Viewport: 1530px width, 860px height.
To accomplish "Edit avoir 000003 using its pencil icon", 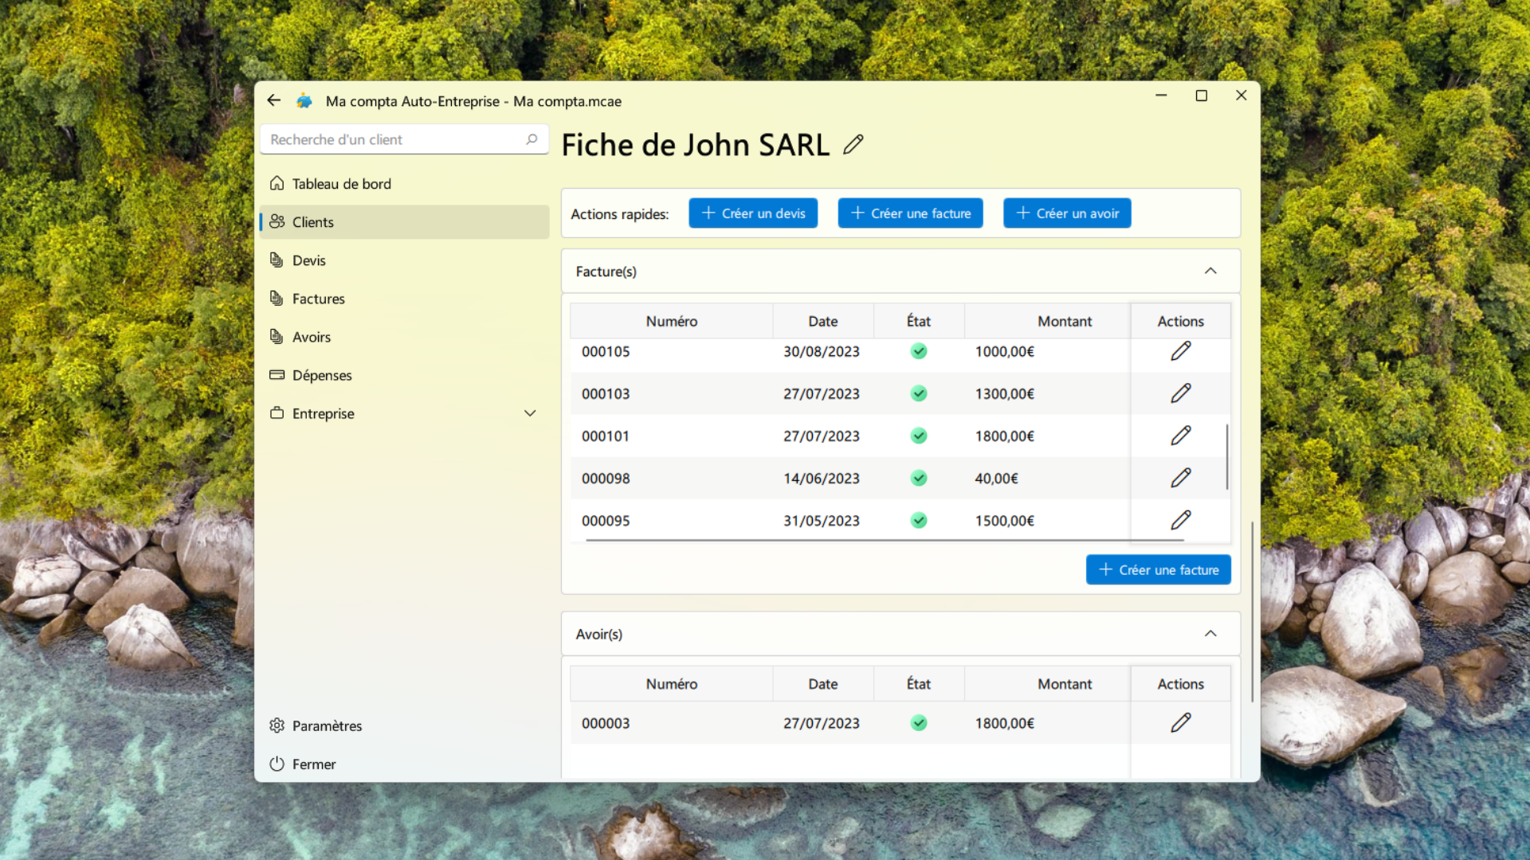I will tap(1182, 722).
